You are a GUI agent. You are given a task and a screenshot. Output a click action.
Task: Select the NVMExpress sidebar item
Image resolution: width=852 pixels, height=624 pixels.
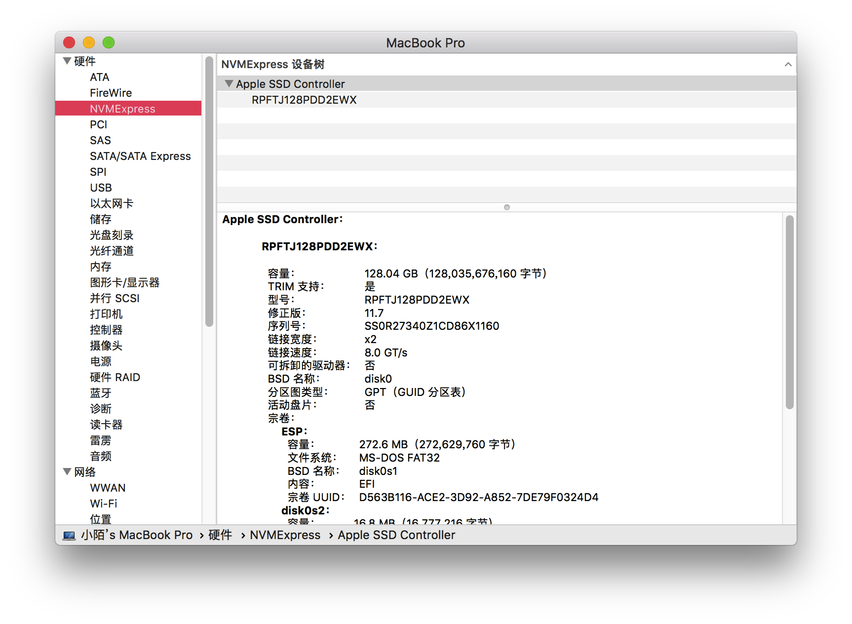128,109
